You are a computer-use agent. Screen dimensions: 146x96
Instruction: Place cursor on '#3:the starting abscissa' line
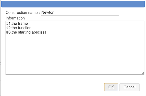[x=26, y=32]
